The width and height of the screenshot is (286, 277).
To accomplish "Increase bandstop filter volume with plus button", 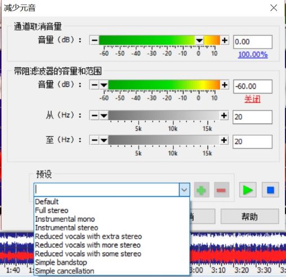I will click(225, 85).
